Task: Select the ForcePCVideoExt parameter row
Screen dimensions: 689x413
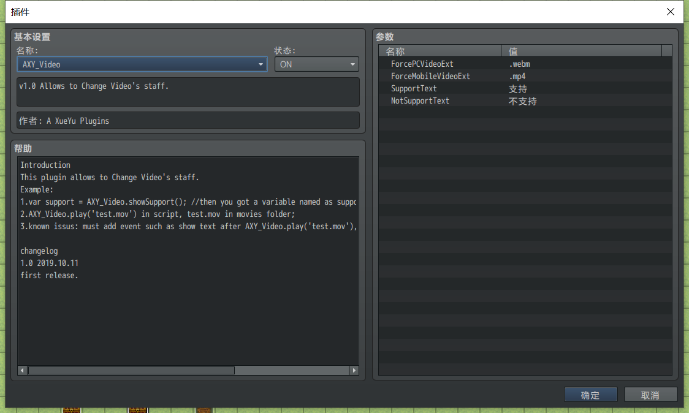Action: point(525,64)
